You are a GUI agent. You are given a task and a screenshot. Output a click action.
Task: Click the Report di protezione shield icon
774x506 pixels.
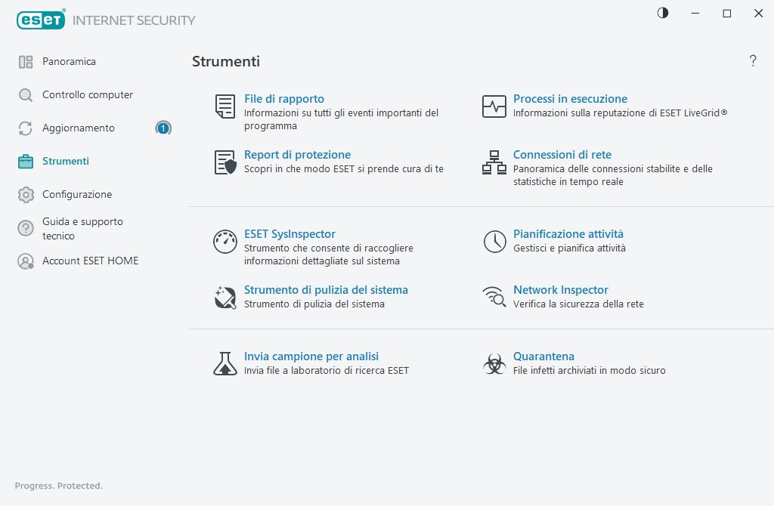pos(224,162)
